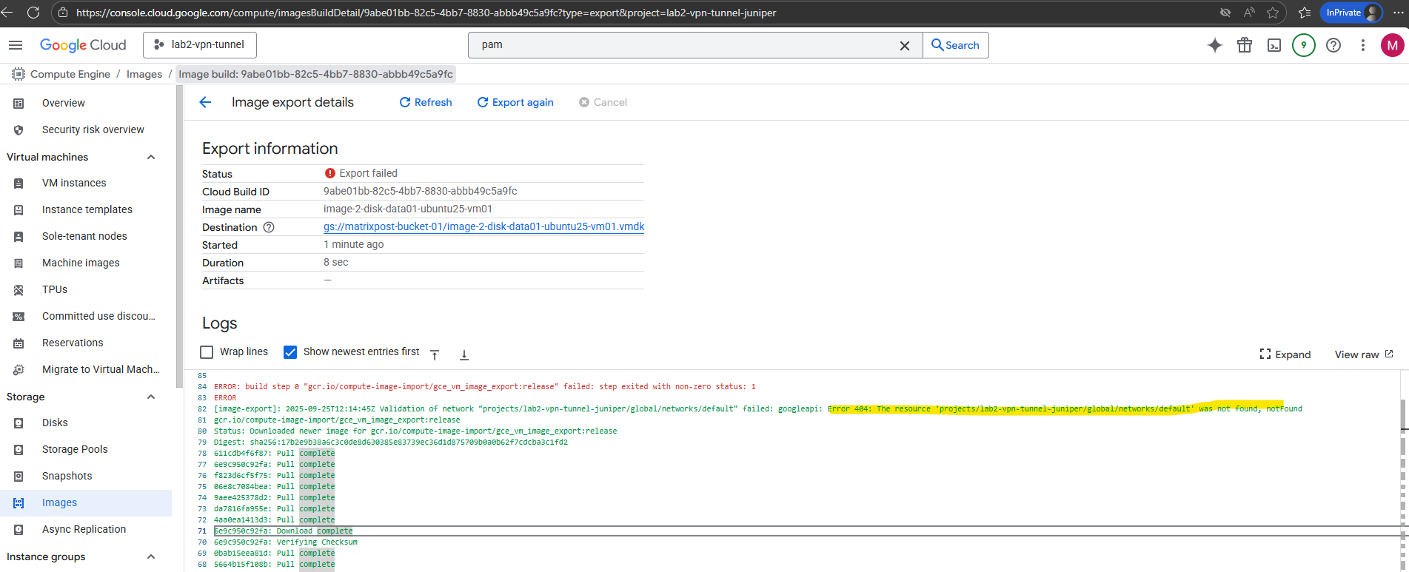1409x572 pixels.
Task: Collapse the Virtual machines section
Action: (x=151, y=157)
